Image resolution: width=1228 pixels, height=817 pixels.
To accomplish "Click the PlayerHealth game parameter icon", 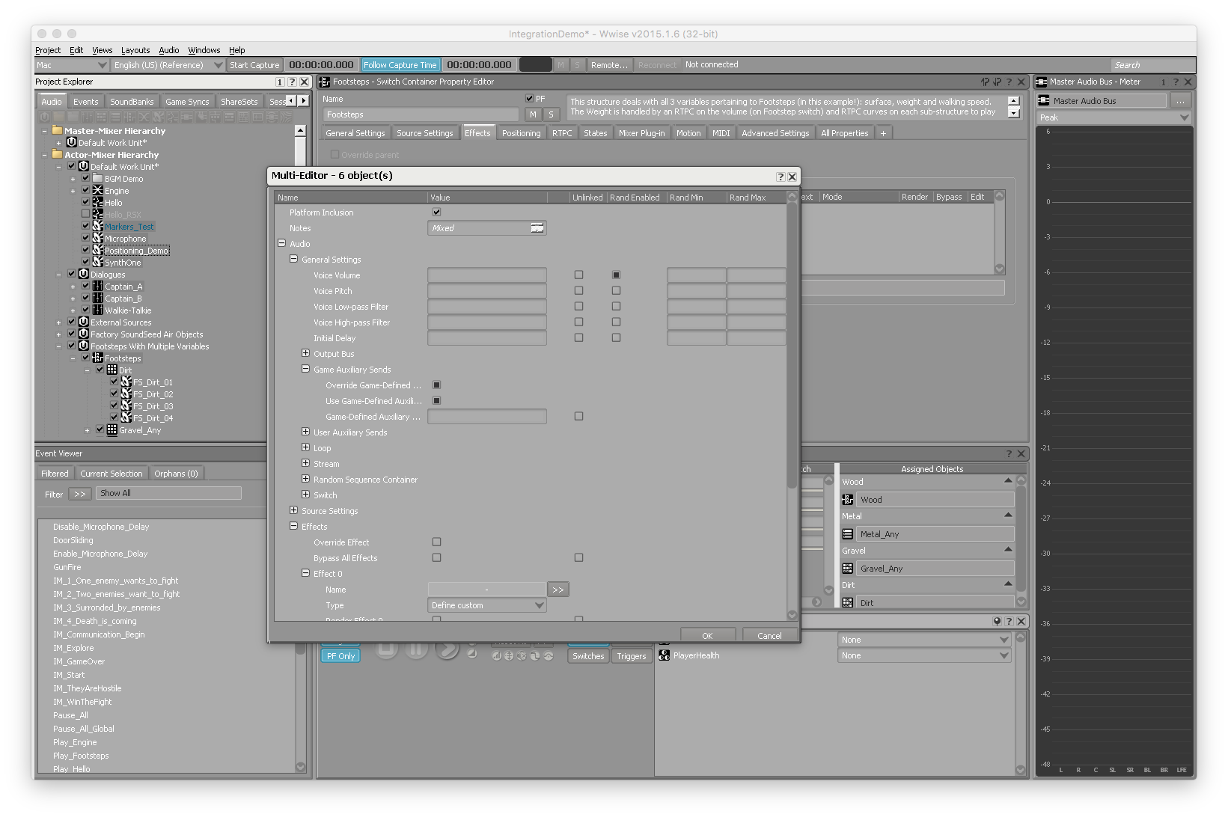I will pyautogui.click(x=664, y=655).
